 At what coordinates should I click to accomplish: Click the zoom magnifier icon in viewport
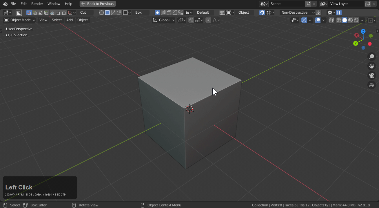click(371, 57)
